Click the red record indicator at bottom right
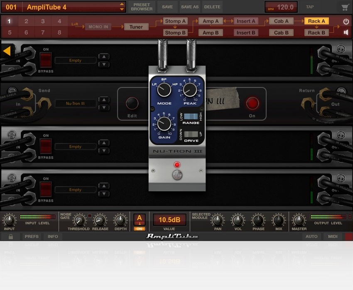Image resolution: width=353 pixels, height=290 pixels. click(x=349, y=236)
